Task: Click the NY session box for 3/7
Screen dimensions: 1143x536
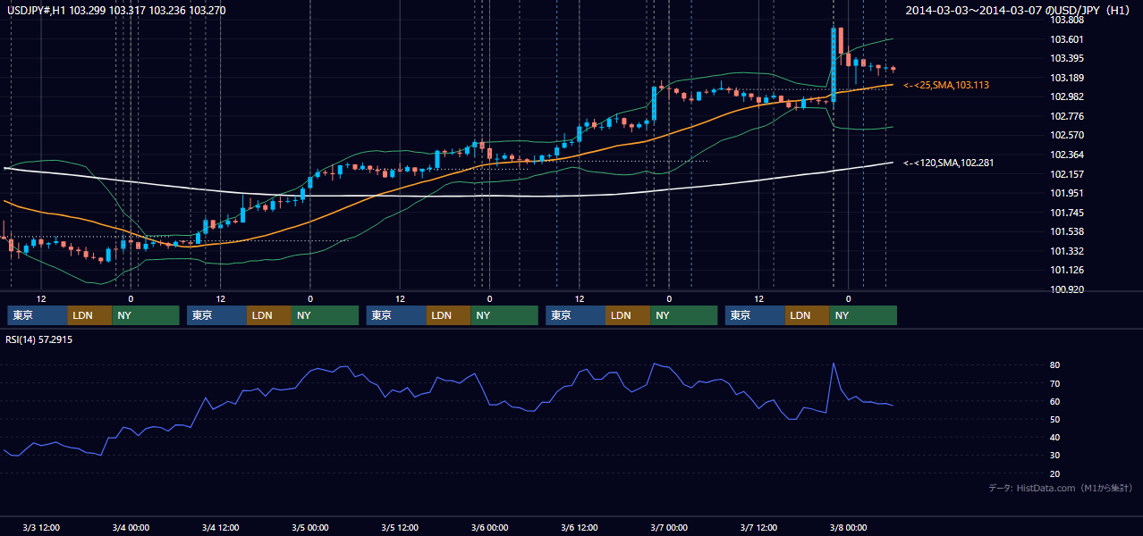Action: tap(863, 315)
